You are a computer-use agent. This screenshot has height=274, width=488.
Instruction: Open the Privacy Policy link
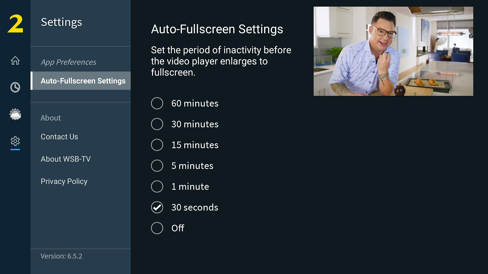click(x=64, y=181)
